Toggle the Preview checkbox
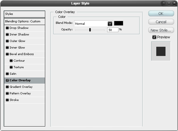 click(x=154, y=37)
